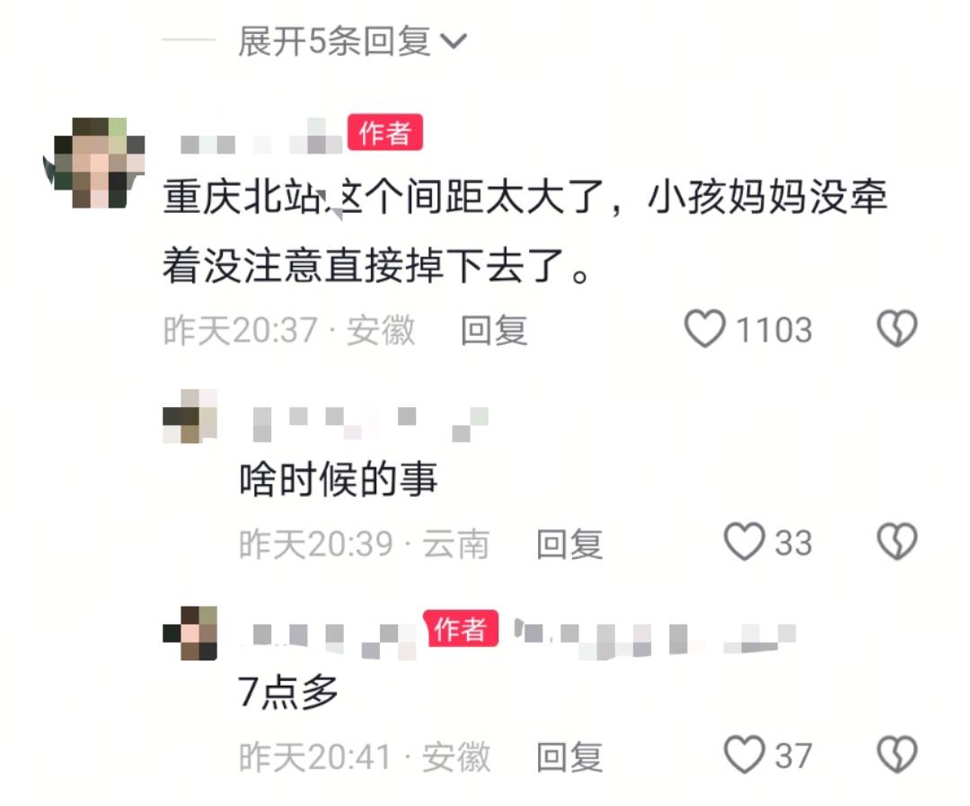Open the blurred username above 啥时候的事
Image resolution: width=970 pixels, height=806 pixels.
[371, 423]
